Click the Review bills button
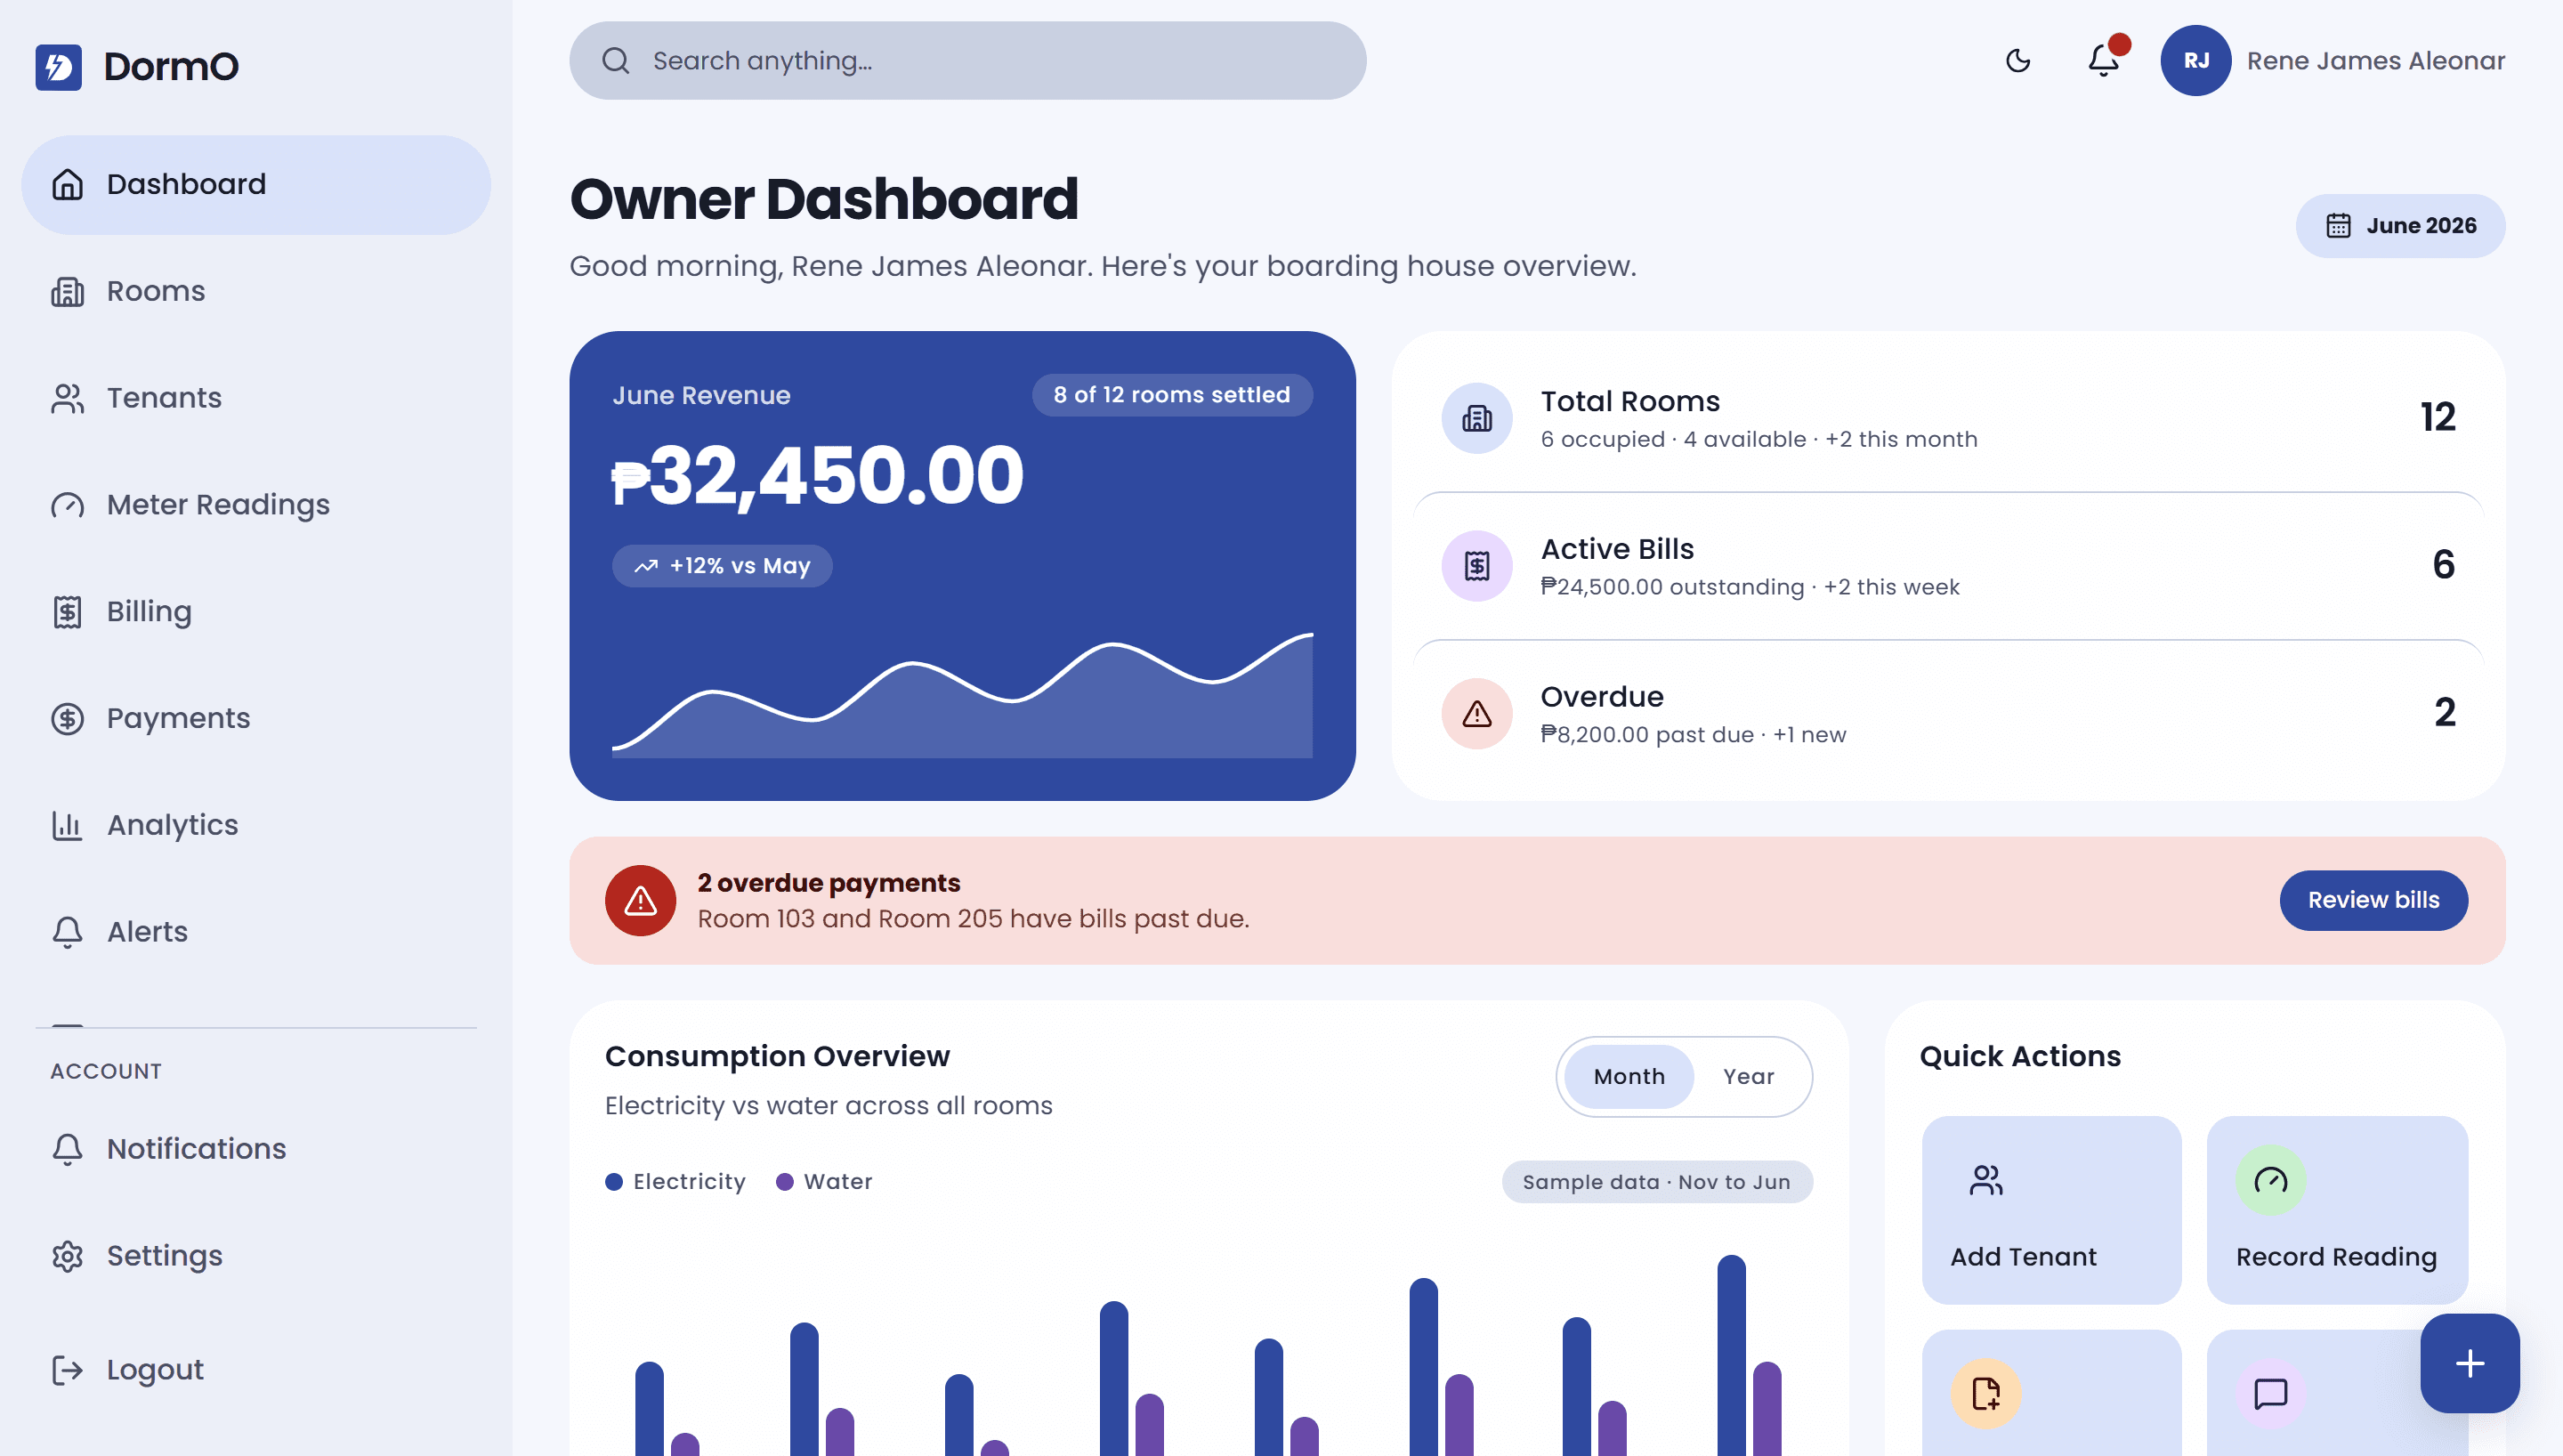The width and height of the screenshot is (2563, 1456). (x=2373, y=901)
